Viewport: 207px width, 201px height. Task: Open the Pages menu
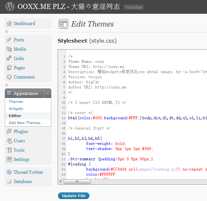point(28,68)
